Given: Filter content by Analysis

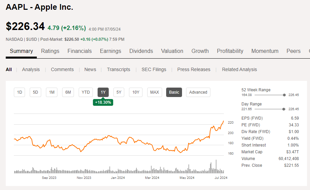Looking at the screenshot, I should (31, 69).
